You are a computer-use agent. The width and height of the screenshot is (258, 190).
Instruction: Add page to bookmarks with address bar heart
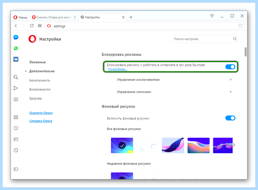coord(240,26)
